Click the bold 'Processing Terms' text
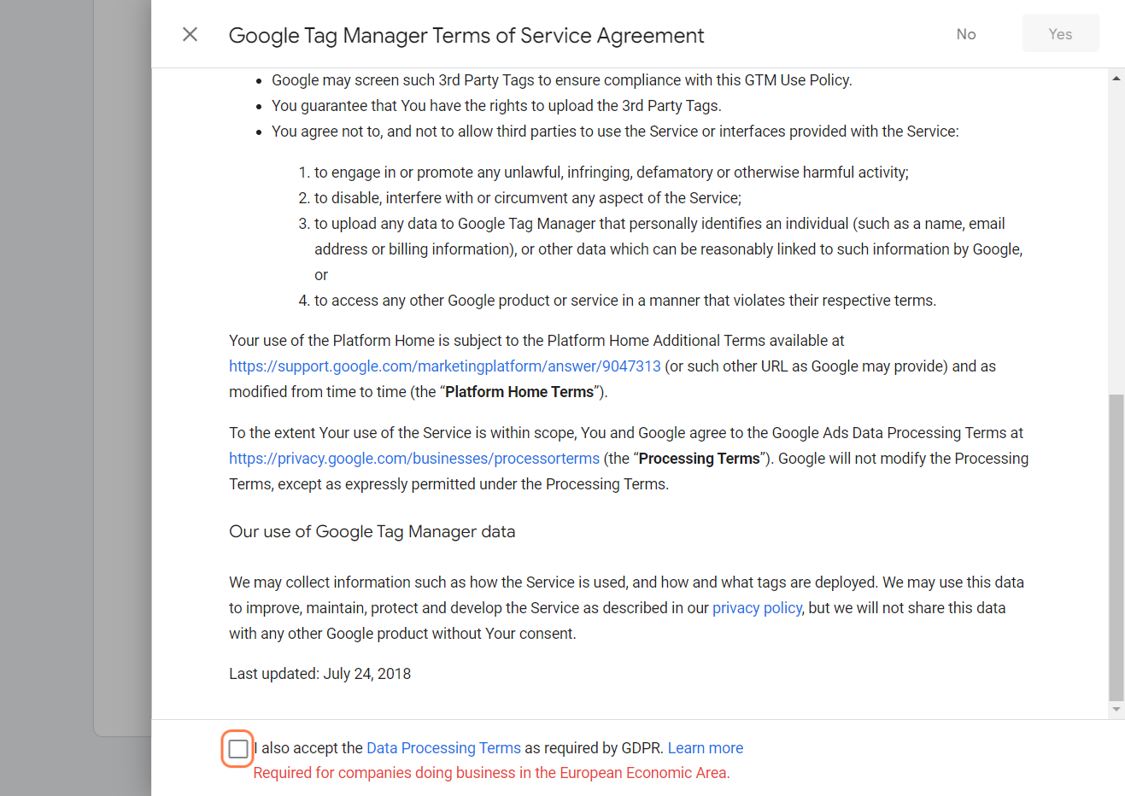Screen dimensions: 1125x796 coord(700,459)
